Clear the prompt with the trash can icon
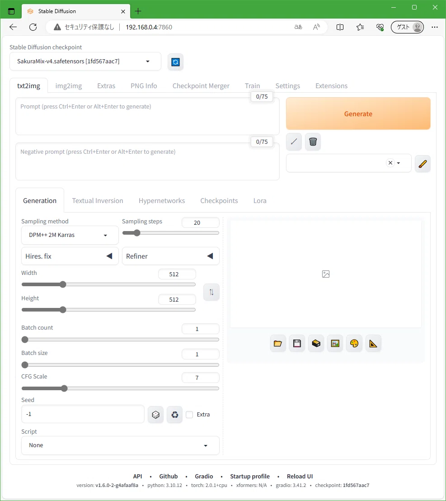 (x=313, y=142)
